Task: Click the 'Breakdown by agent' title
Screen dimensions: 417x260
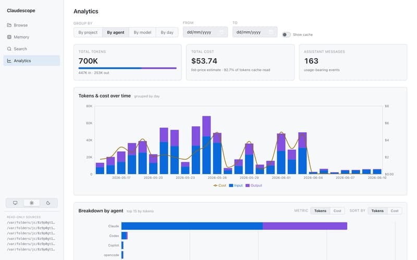Action: pos(101,211)
